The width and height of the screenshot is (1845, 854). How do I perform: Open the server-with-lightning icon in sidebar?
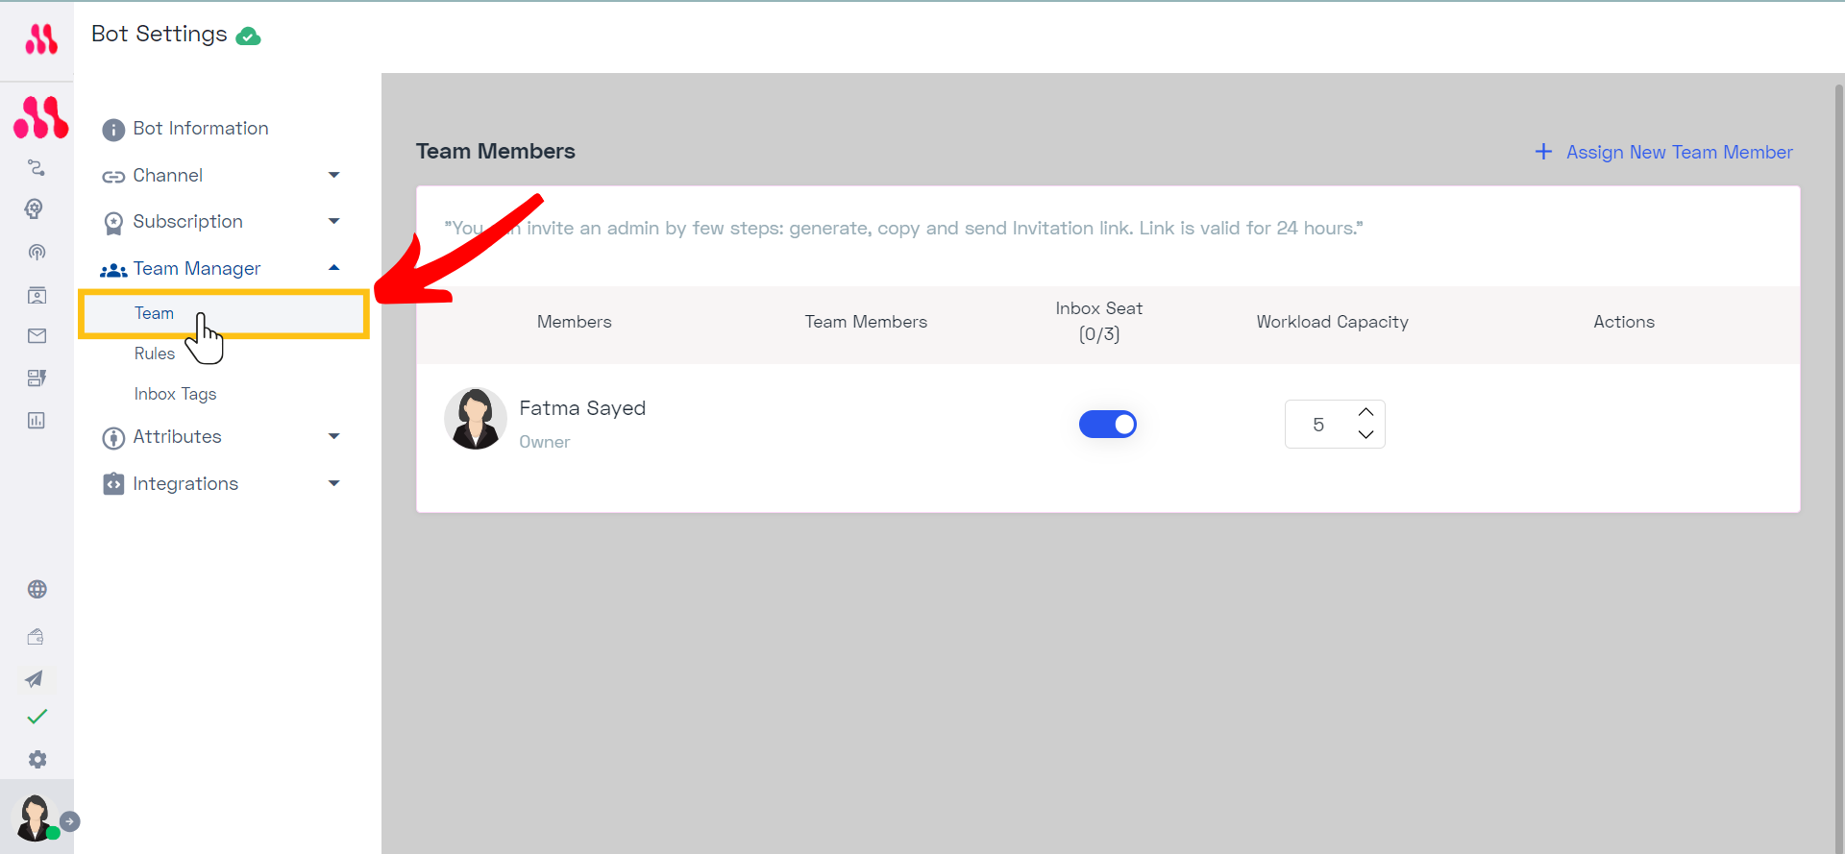(37, 378)
